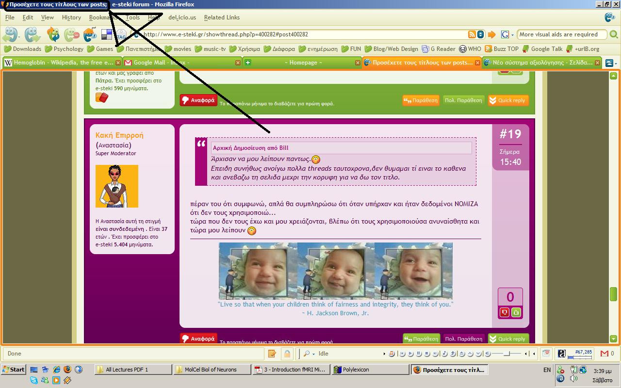Open home page via the Home icon

click(x=90, y=34)
